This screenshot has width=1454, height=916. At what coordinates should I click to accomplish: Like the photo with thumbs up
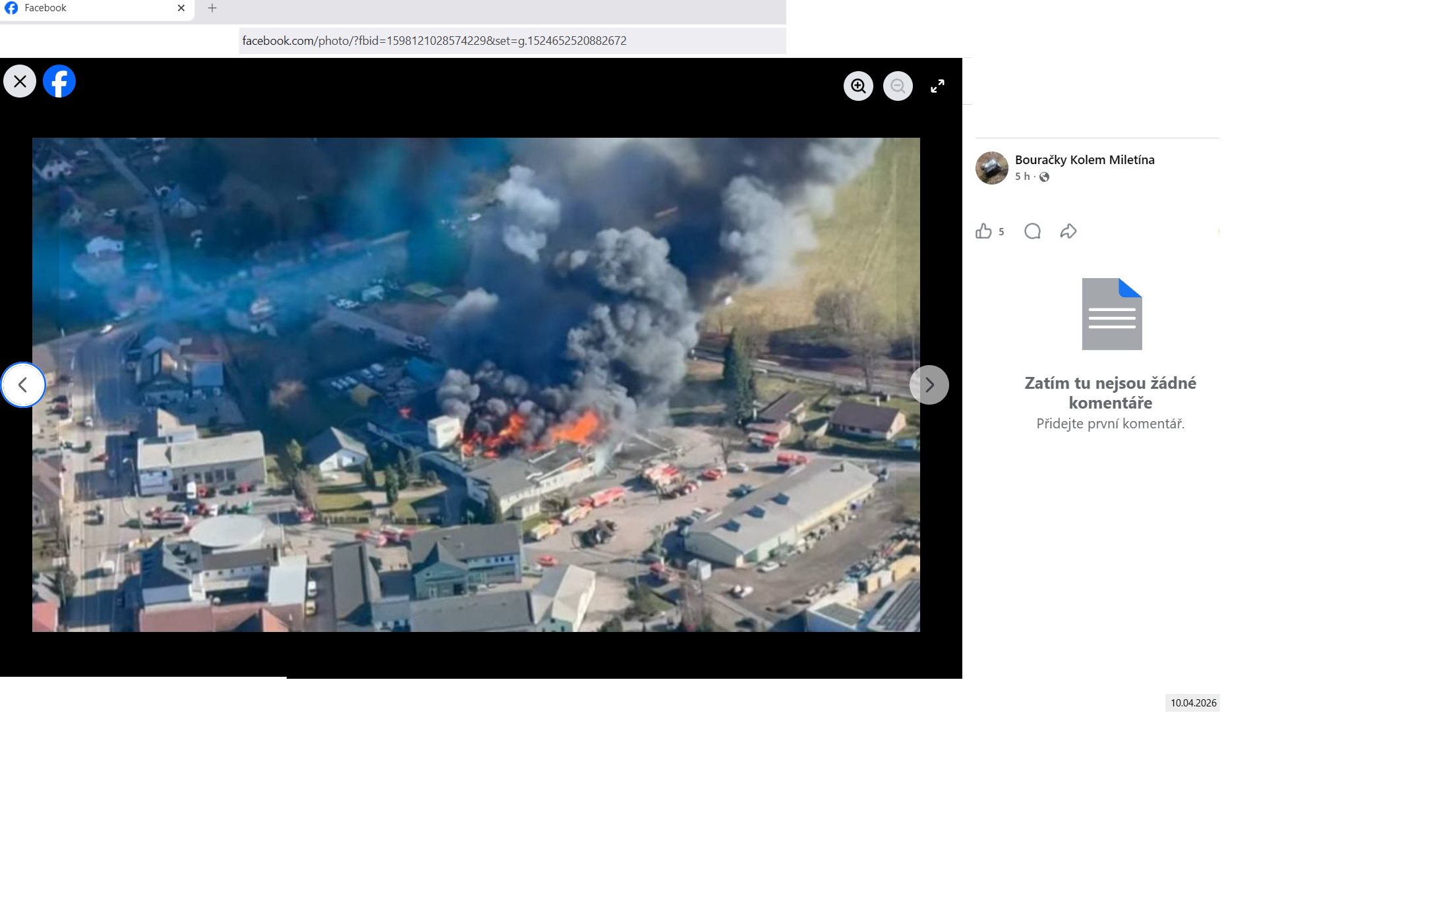[983, 231]
